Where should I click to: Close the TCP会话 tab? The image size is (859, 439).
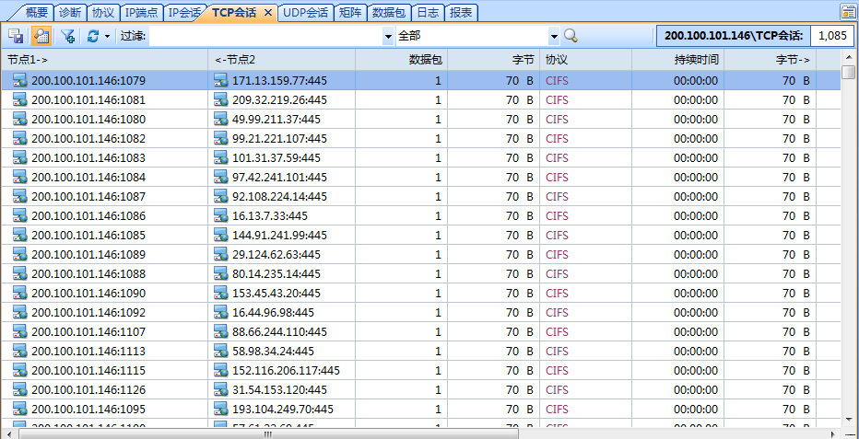[x=267, y=12]
